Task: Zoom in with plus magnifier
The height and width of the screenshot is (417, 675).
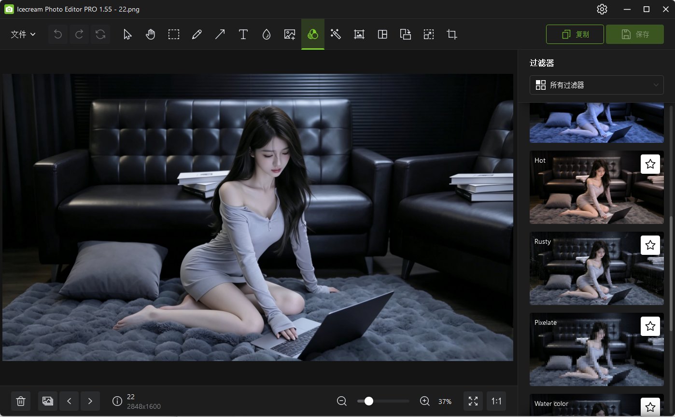Action: click(425, 401)
